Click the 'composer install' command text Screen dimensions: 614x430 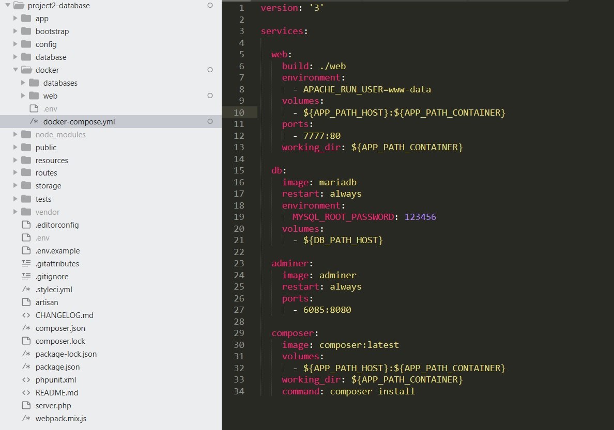[372, 391]
